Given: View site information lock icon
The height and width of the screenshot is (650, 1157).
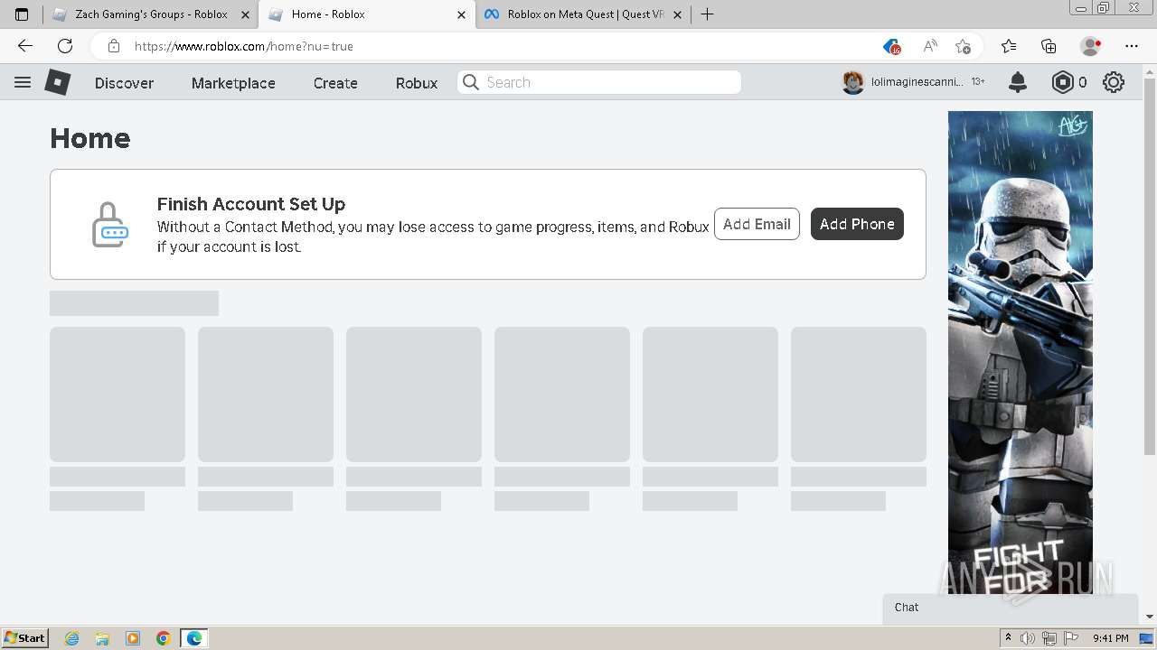Looking at the screenshot, I should [113, 46].
